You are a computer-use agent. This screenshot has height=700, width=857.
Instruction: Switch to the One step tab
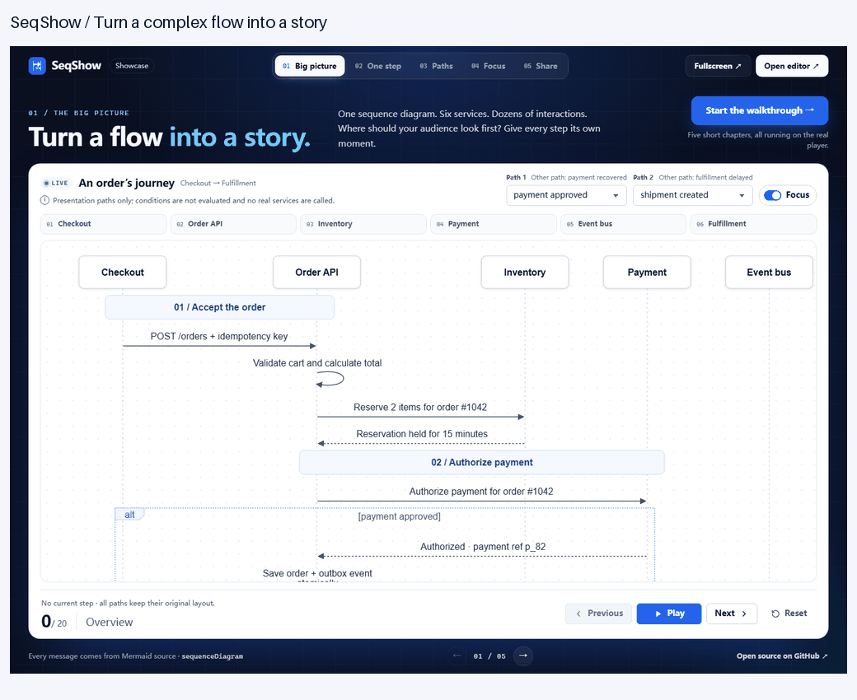pyautogui.click(x=377, y=66)
